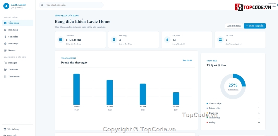Click the Đăng xuất link

(12, 135)
